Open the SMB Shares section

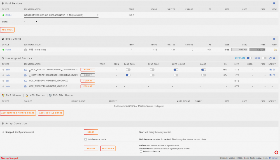[13, 95]
